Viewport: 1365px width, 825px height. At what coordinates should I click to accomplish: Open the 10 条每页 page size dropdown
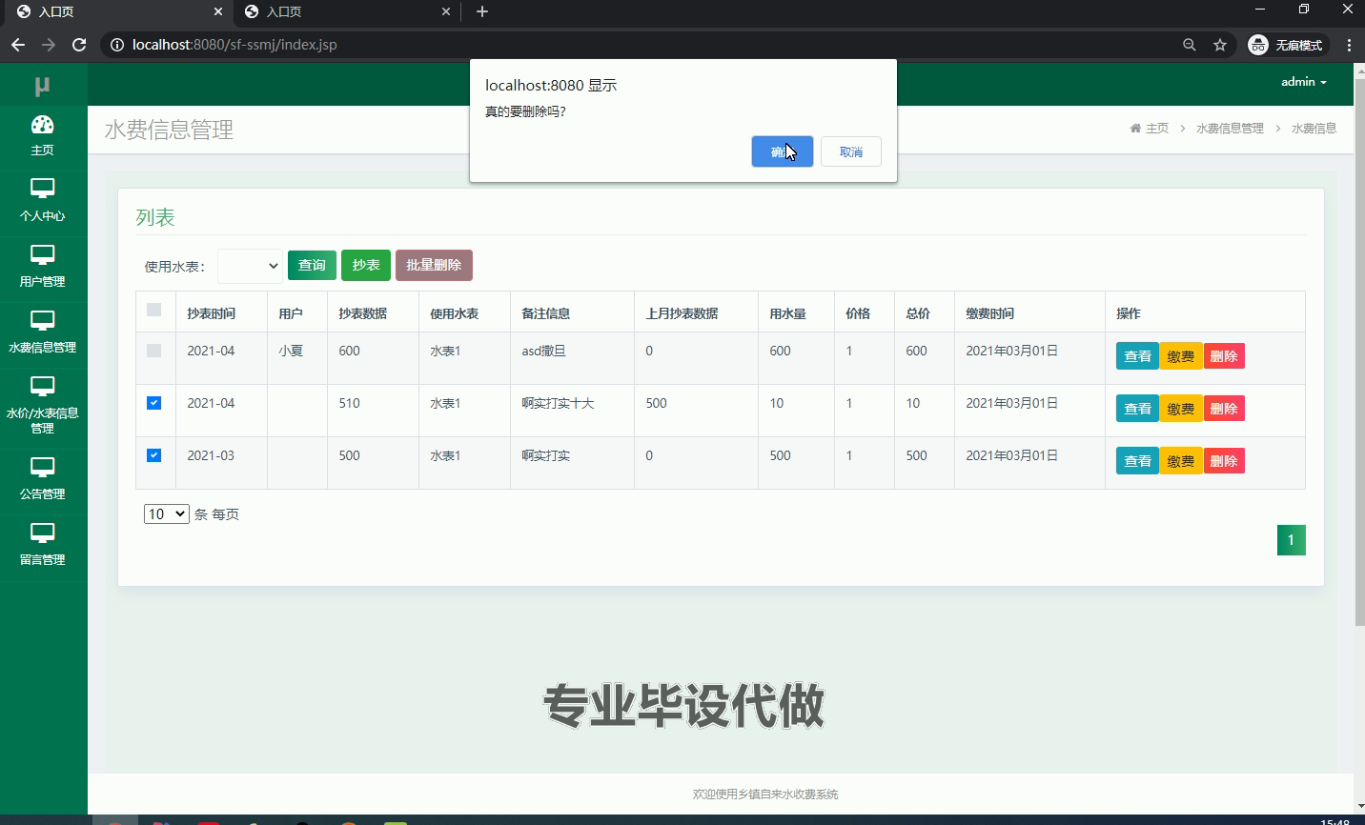[x=167, y=513]
